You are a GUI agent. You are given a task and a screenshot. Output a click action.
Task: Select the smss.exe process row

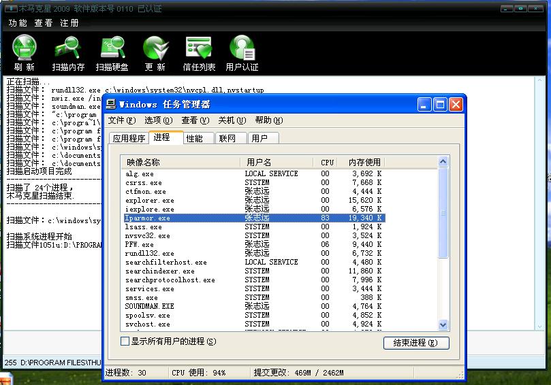click(x=255, y=297)
